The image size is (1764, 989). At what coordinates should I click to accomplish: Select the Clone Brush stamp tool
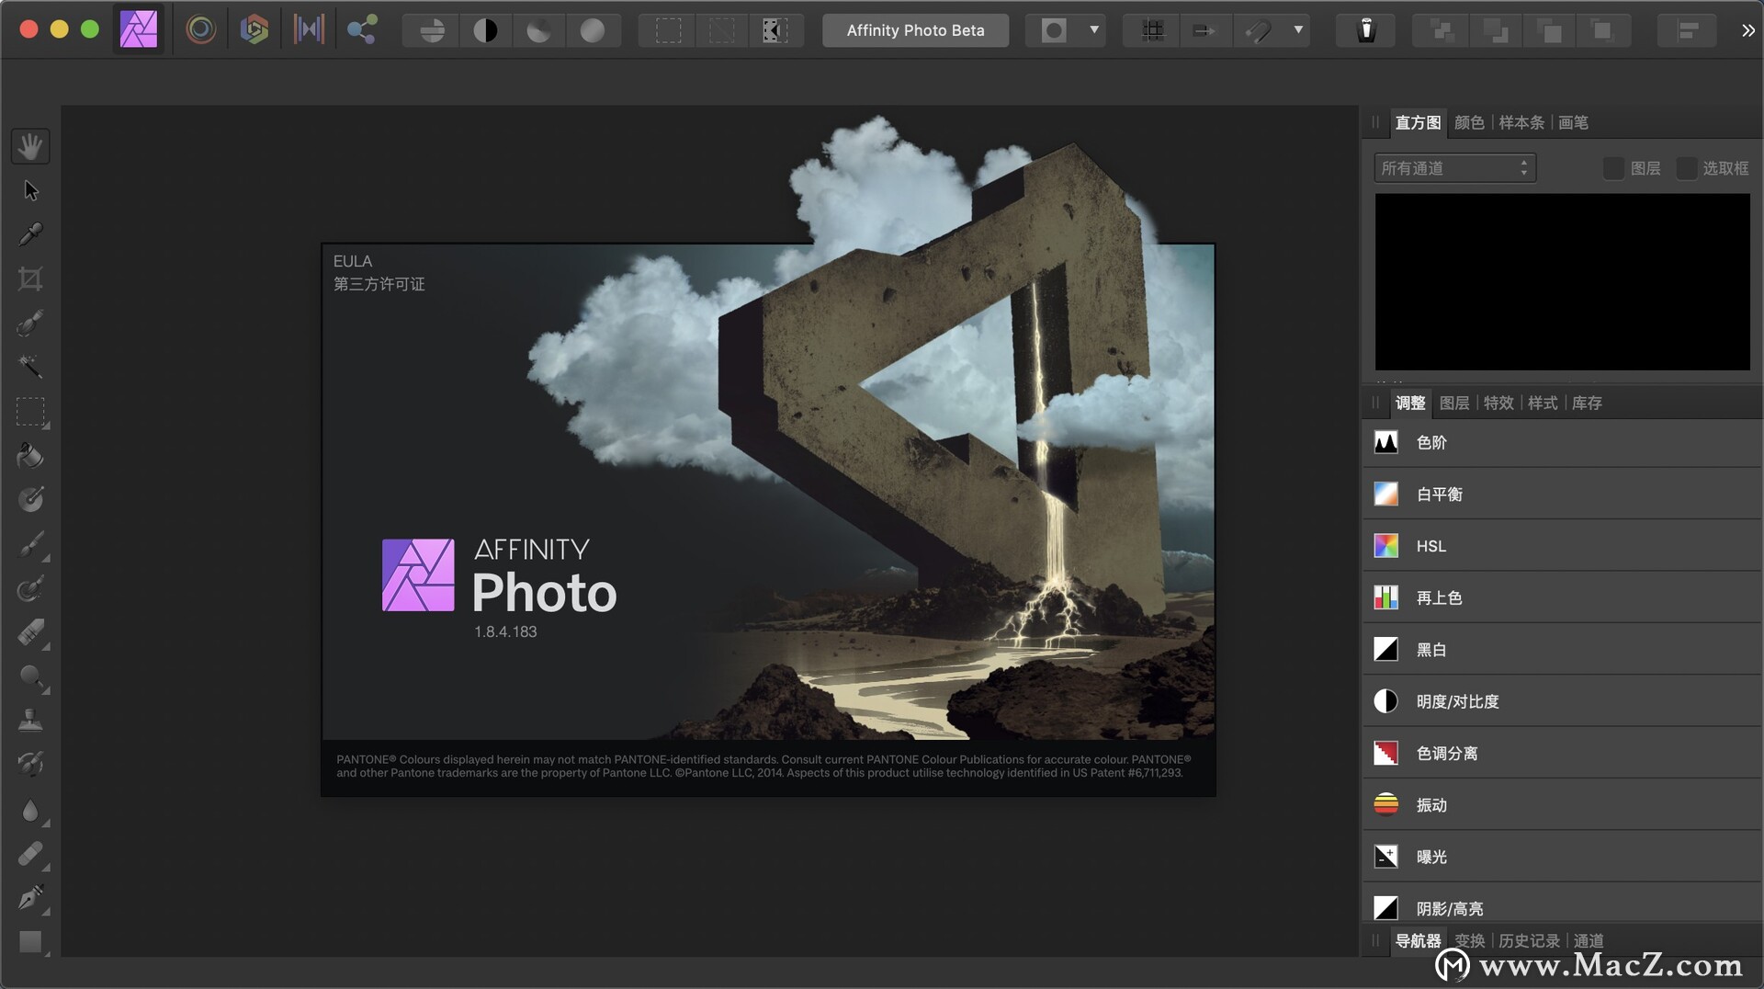pos(30,721)
